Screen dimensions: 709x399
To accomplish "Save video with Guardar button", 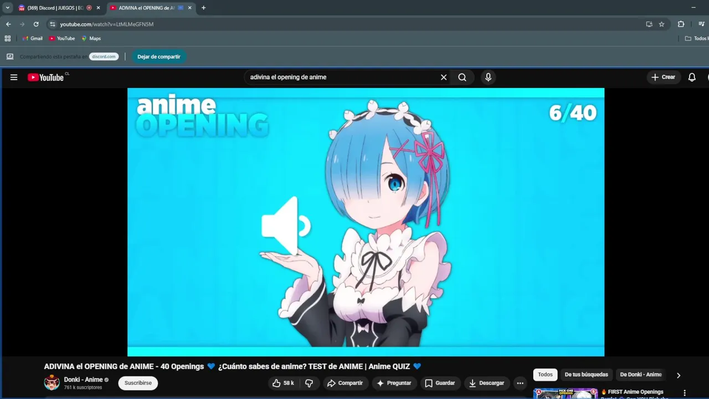I will pyautogui.click(x=440, y=383).
